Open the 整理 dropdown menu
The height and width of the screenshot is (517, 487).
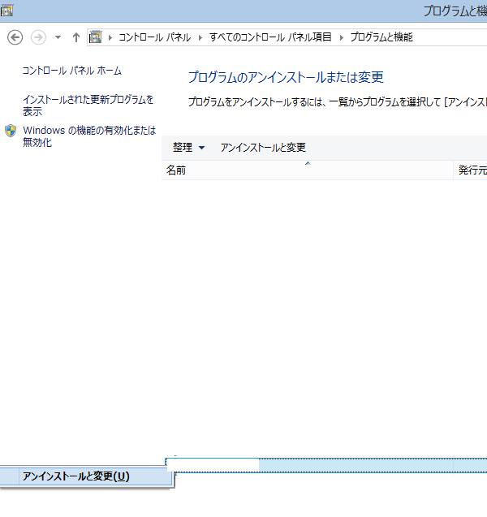(188, 147)
